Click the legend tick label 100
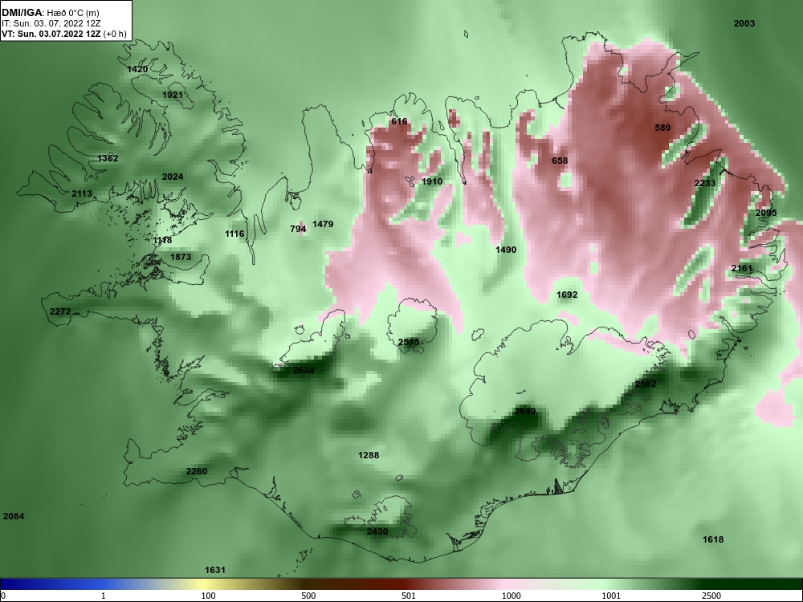Image resolution: width=803 pixels, height=602 pixels. click(x=208, y=596)
